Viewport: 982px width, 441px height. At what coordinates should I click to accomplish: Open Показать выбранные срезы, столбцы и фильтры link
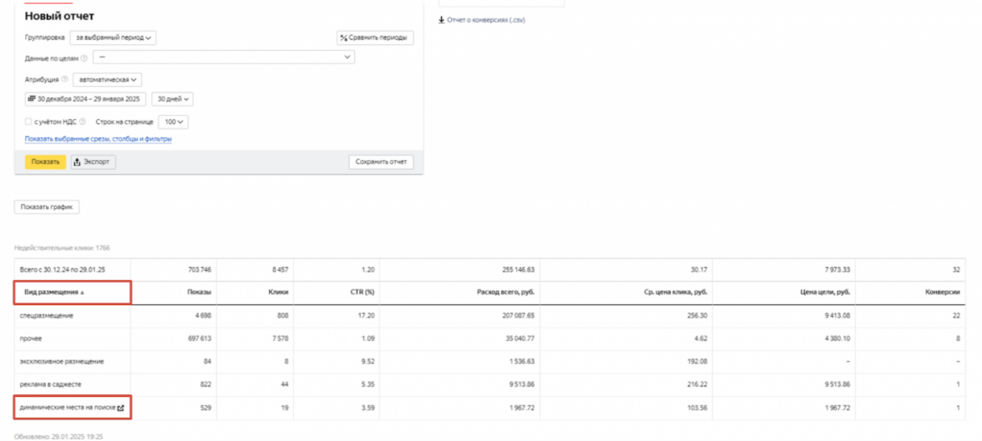click(x=98, y=139)
